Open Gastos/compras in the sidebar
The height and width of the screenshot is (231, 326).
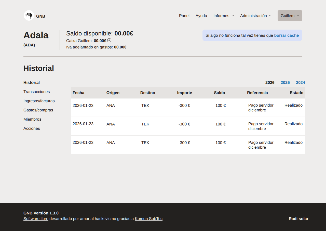[x=38, y=110]
